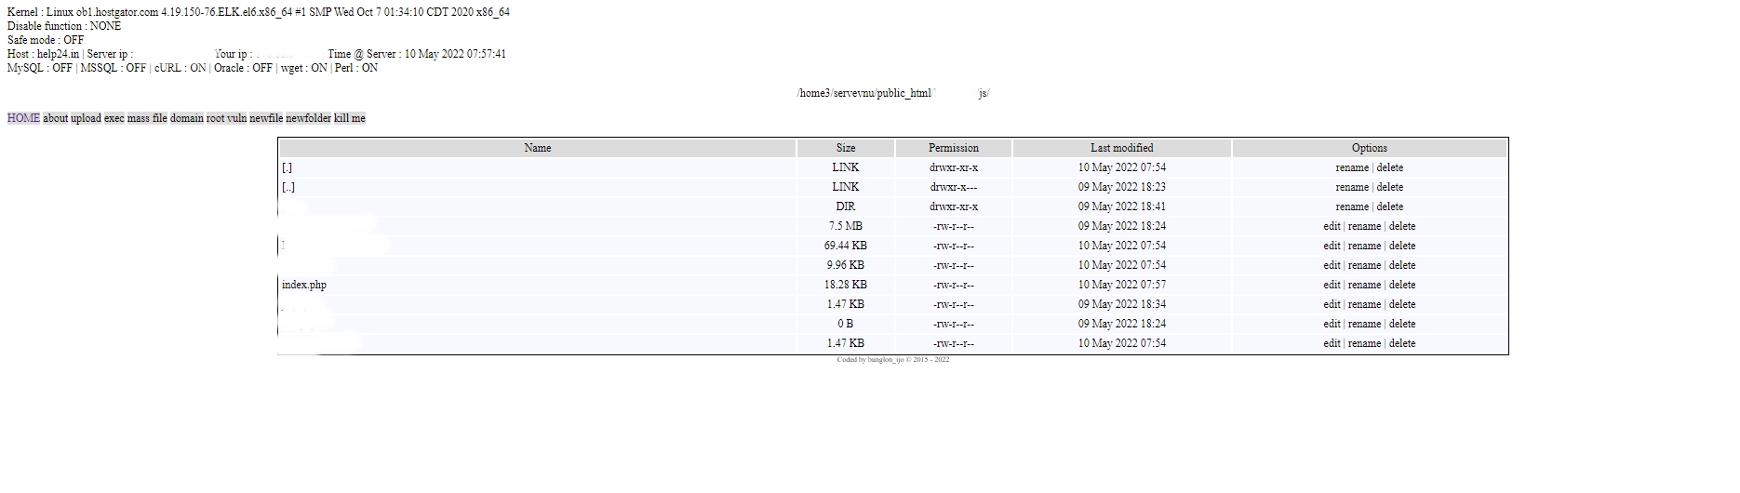Click edit for the 7.5 MB file
This screenshot has width=1740, height=493.
[x=1332, y=226]
